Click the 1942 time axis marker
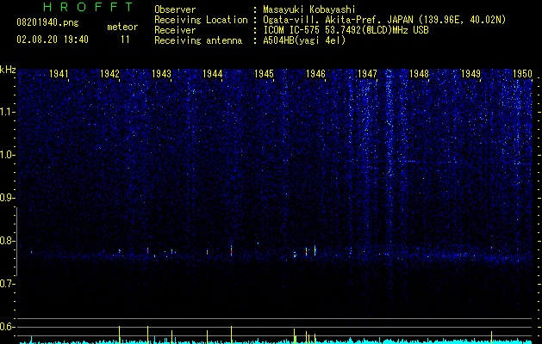 109,74
